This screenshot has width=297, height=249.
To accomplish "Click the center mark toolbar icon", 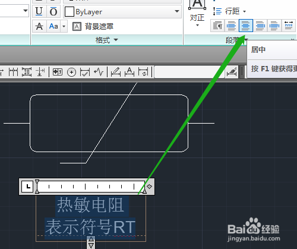I will [x=71, y=72].
